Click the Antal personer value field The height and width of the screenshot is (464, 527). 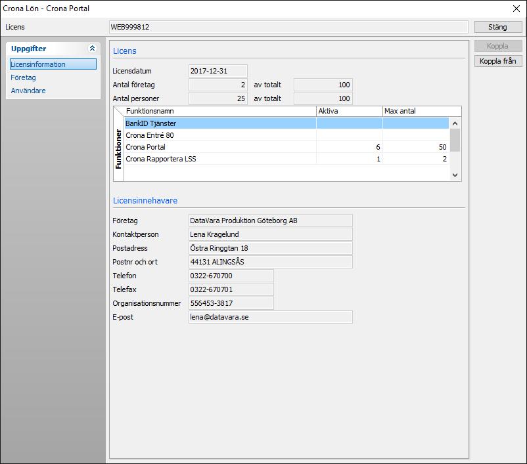point(218,98)
